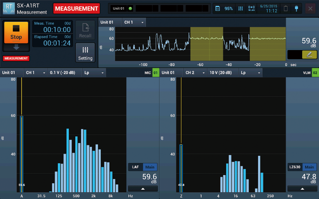Open the header equalizer settings icon

241,9
